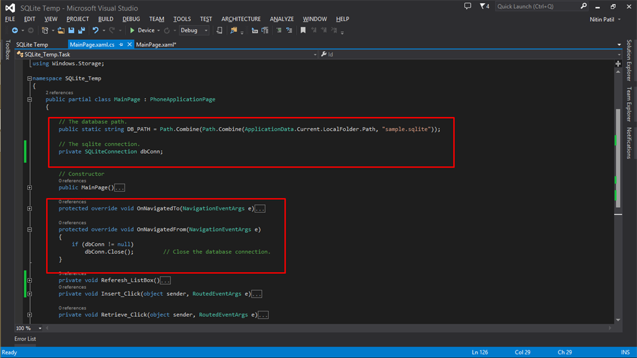The image size is (637, 358).
Task: Switch to the MainPage.xaml* tab
Action: tap(156, 45)
